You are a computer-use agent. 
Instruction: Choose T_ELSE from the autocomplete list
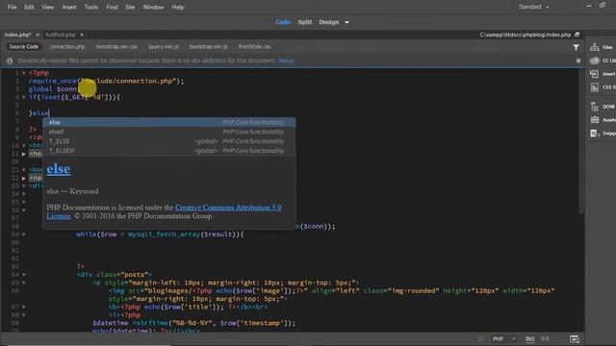click(169, 141)
